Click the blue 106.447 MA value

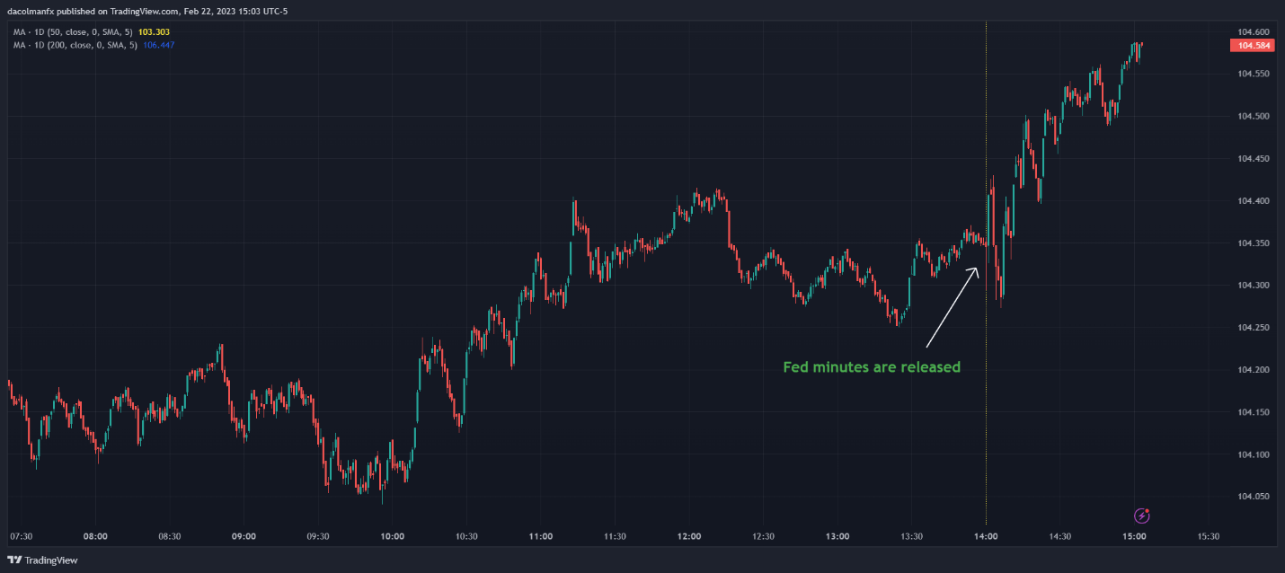coord(159,44)
